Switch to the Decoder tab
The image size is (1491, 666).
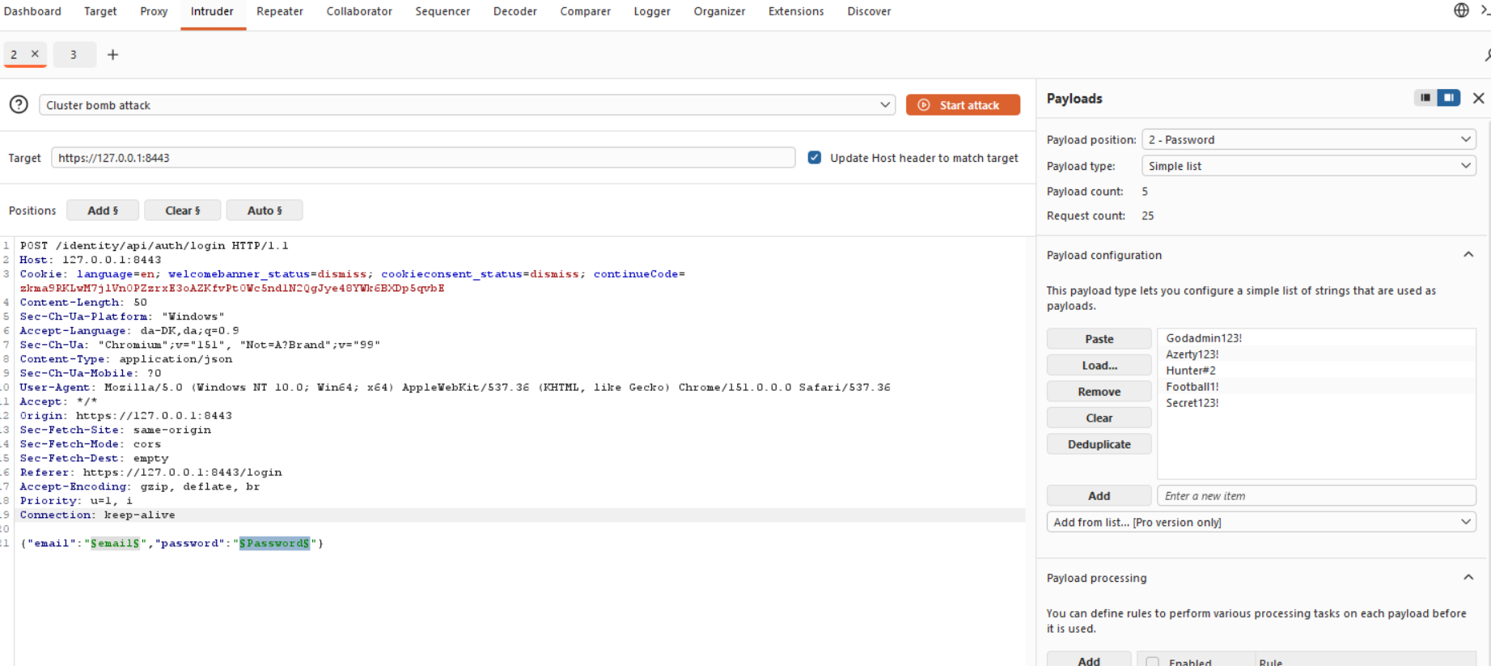(x=515, y=11)
